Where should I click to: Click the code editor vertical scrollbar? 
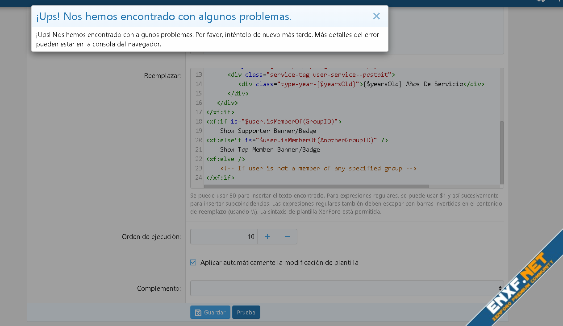501,152
